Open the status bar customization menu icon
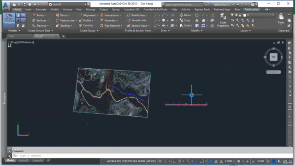This screenshot has height=166, width=295. click(x=290, y=161)
